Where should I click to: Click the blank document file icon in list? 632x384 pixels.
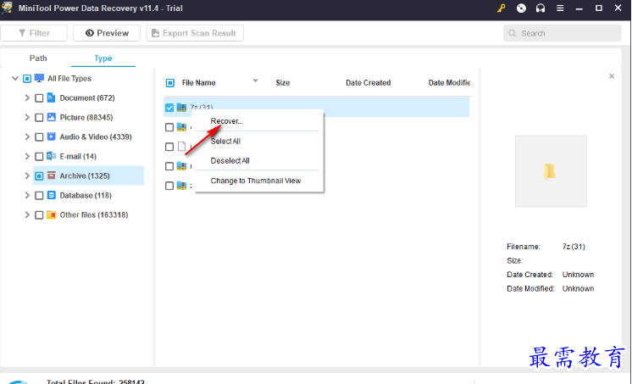(x=182, y=147)
